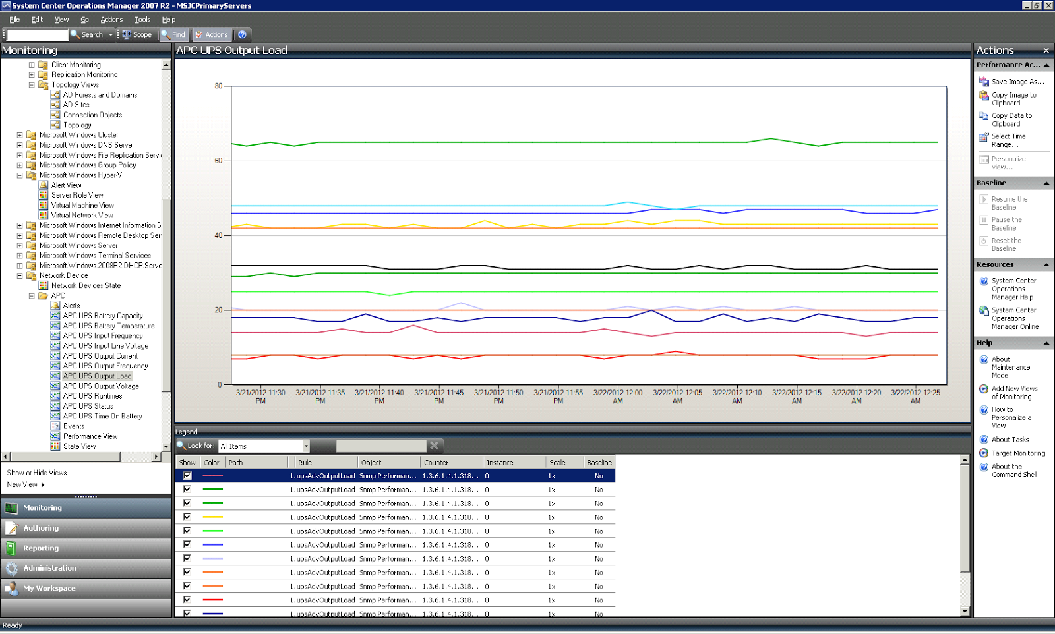Viewport: 1055px width, 634px height.
Task: Expand the Microsoft Windows Server node
Action: (19, 245)
